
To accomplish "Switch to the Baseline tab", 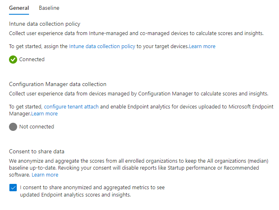I will (x=49, y=8).
